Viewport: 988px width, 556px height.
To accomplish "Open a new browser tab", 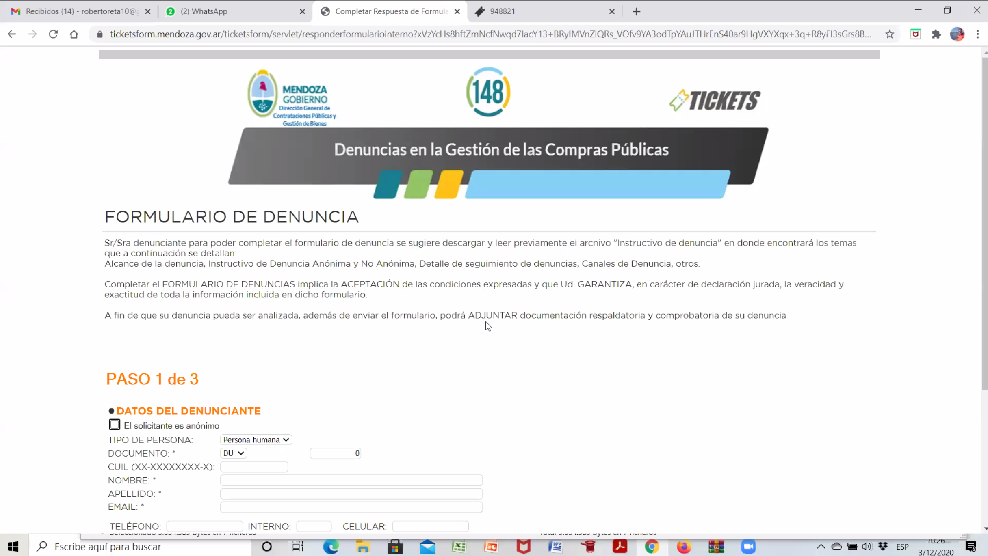I will point(637,11).
